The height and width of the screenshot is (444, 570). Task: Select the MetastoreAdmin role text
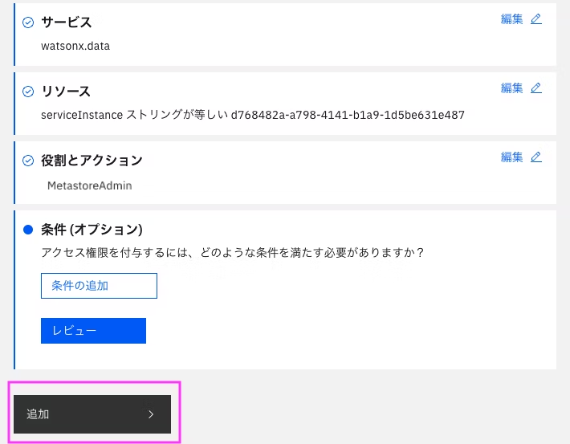(x=89, y=185)
